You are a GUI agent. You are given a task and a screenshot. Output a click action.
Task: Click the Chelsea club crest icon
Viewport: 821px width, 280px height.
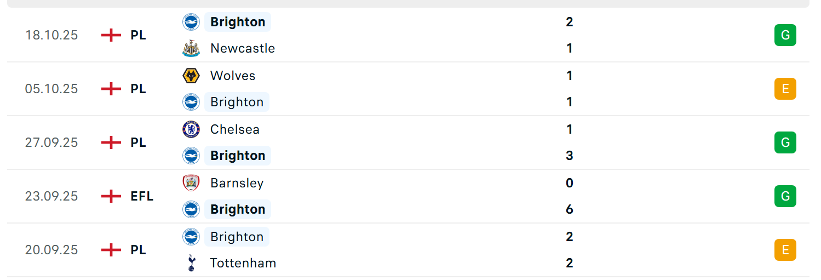[191, 129]
